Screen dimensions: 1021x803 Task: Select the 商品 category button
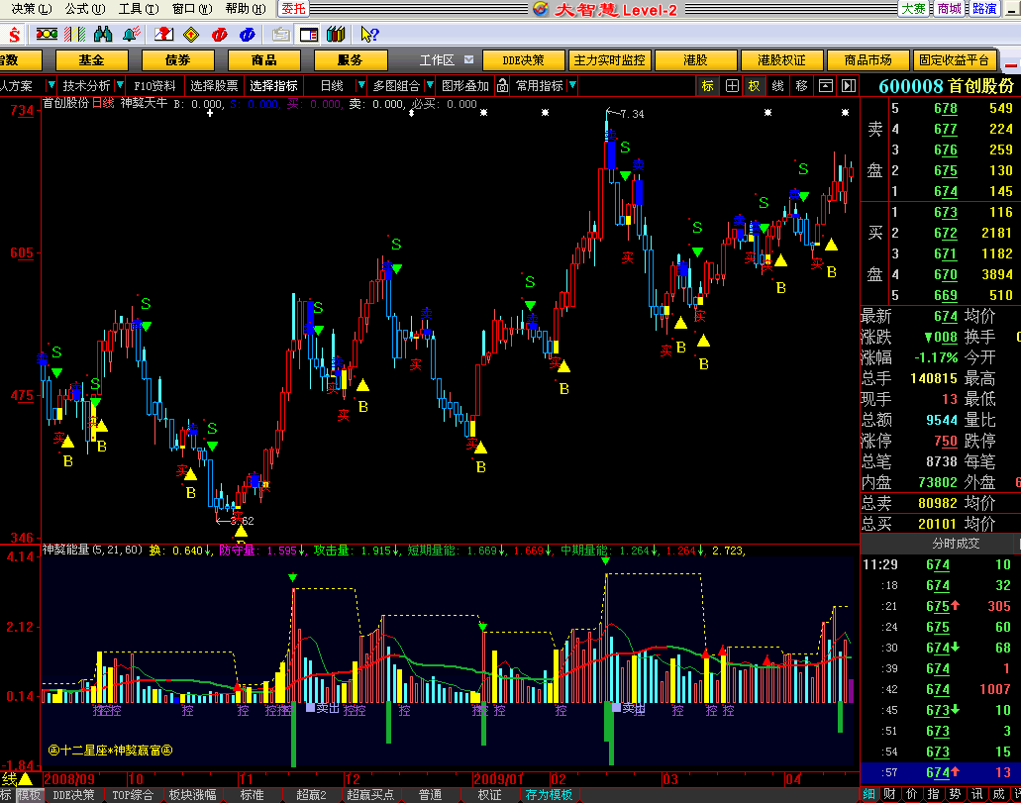(263, 60)
